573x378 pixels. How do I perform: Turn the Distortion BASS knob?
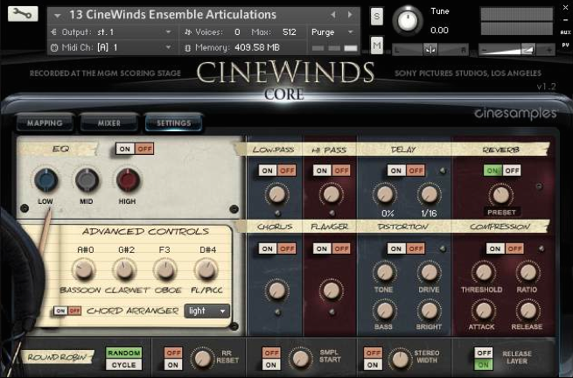tap(384, 311)
